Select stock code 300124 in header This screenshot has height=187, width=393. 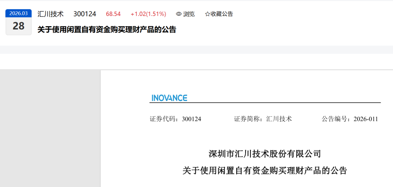pos(85,14)
